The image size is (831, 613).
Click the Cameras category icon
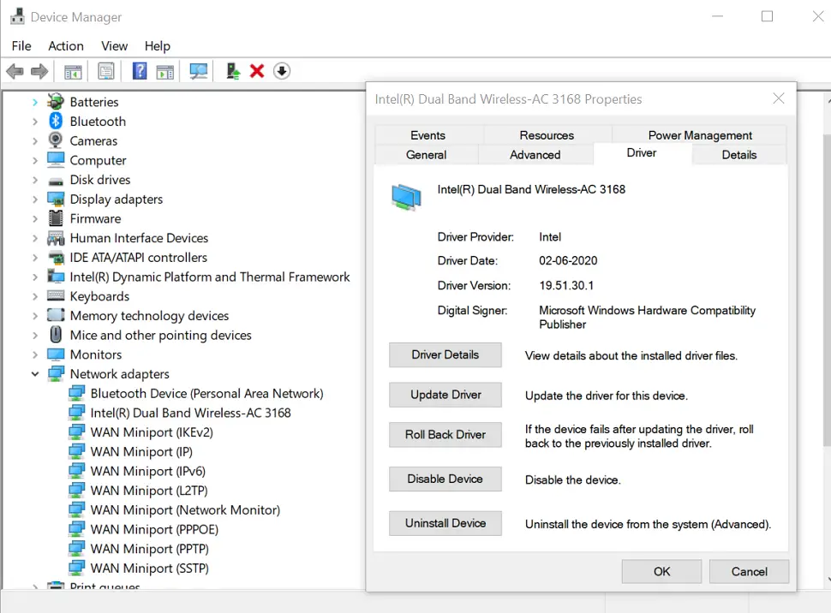(56, 140)
